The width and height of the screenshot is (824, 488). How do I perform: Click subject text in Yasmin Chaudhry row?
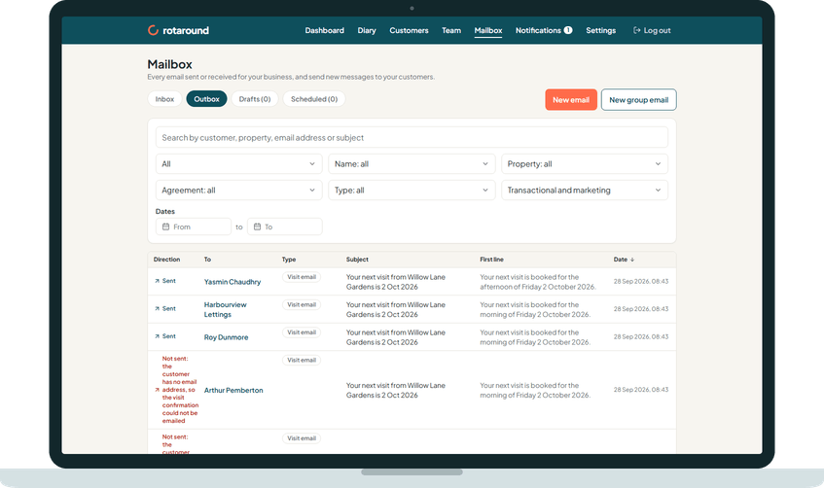coord(396,282)
